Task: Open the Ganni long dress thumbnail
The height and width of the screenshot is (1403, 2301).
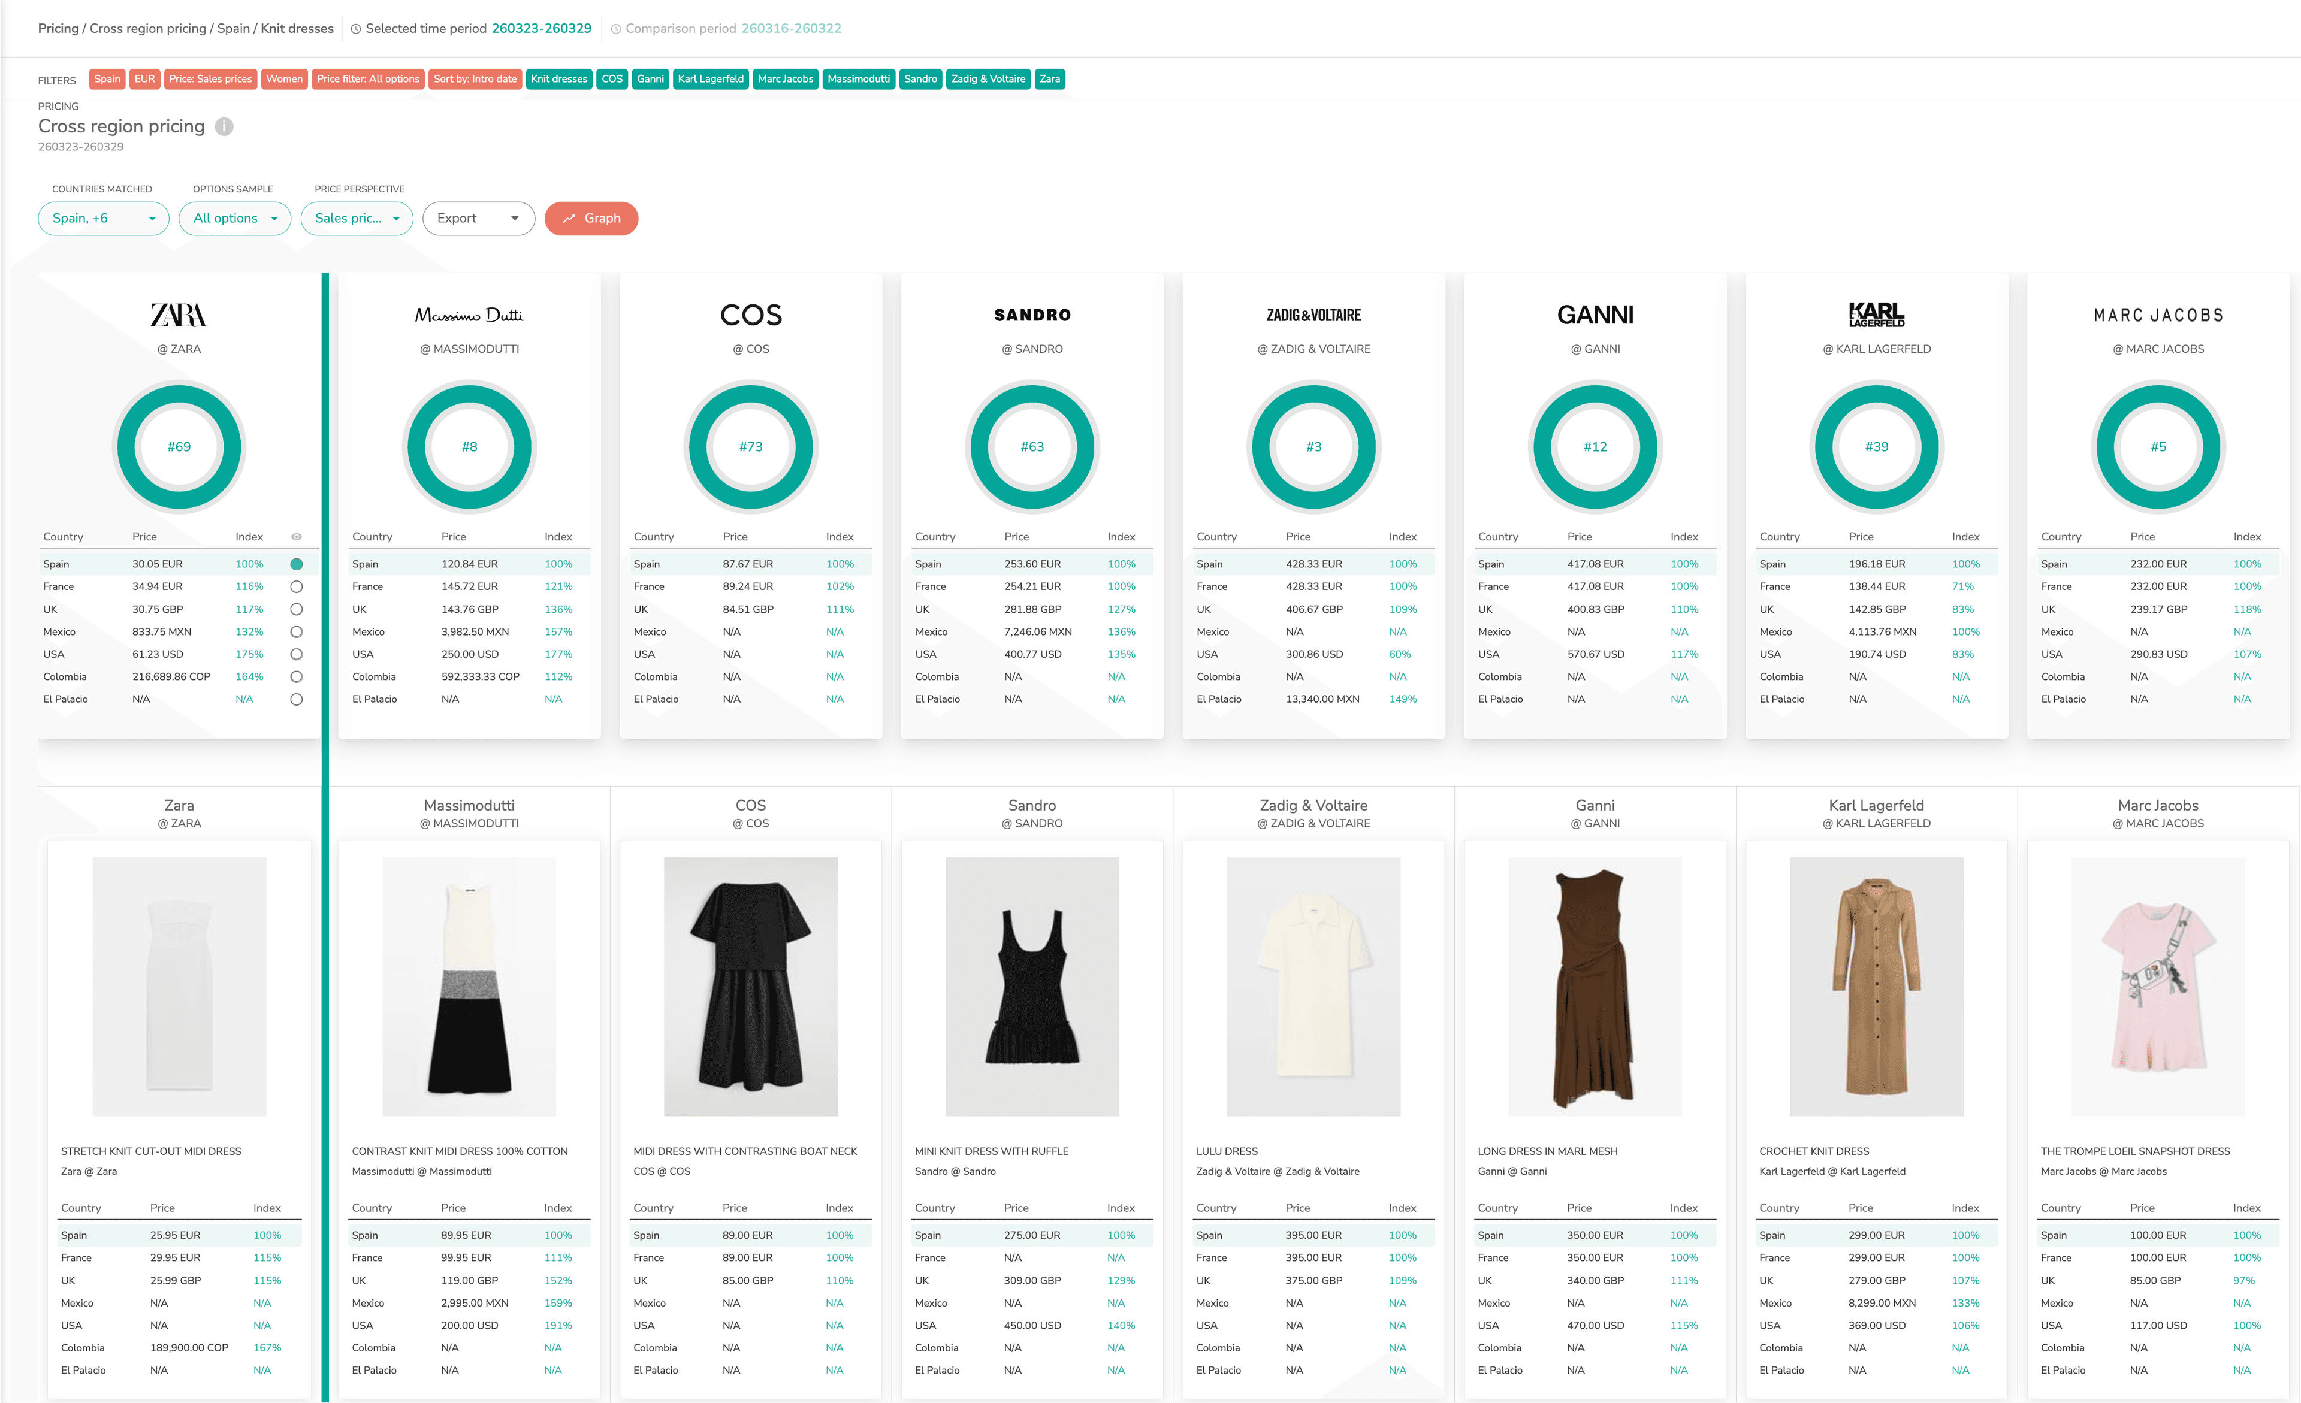Action: [1594, 987]
